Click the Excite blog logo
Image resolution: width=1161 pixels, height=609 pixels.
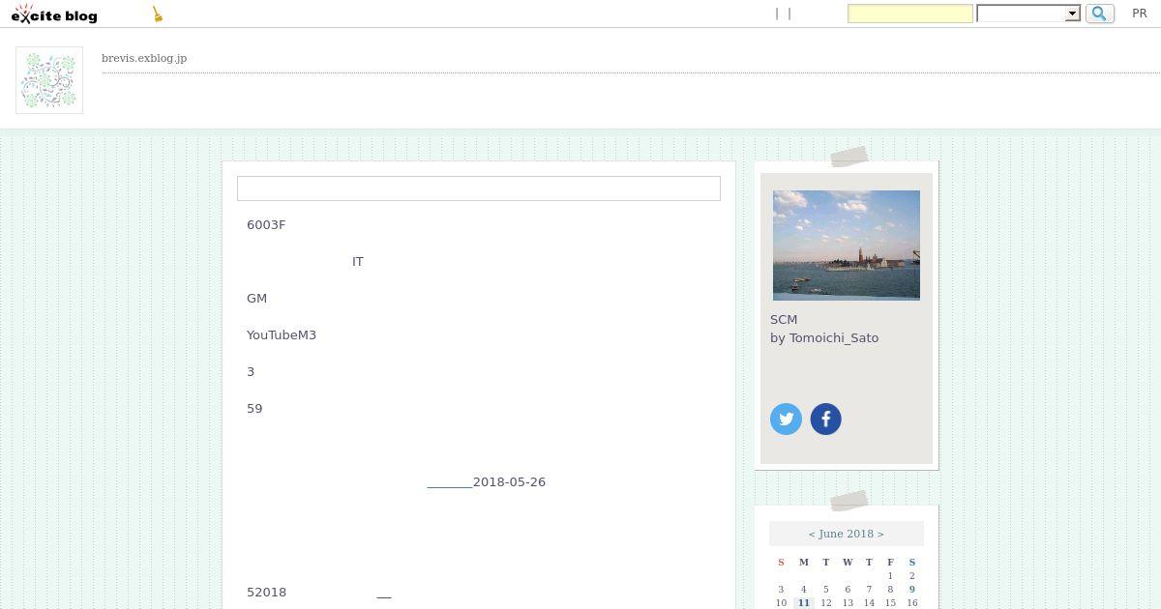pos(54,14)
